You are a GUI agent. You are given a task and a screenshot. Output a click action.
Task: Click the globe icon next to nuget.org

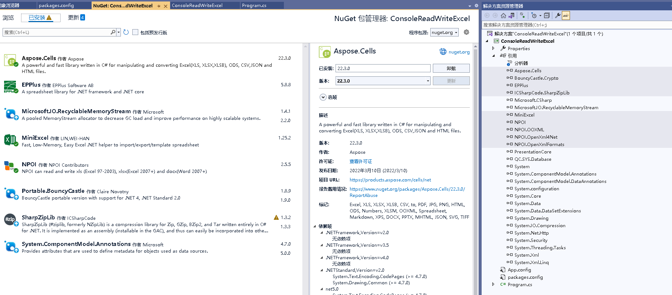click(443, 52)
